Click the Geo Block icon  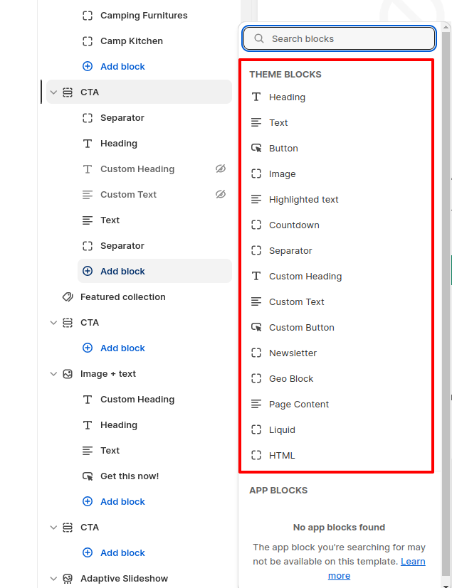(256, 378)
